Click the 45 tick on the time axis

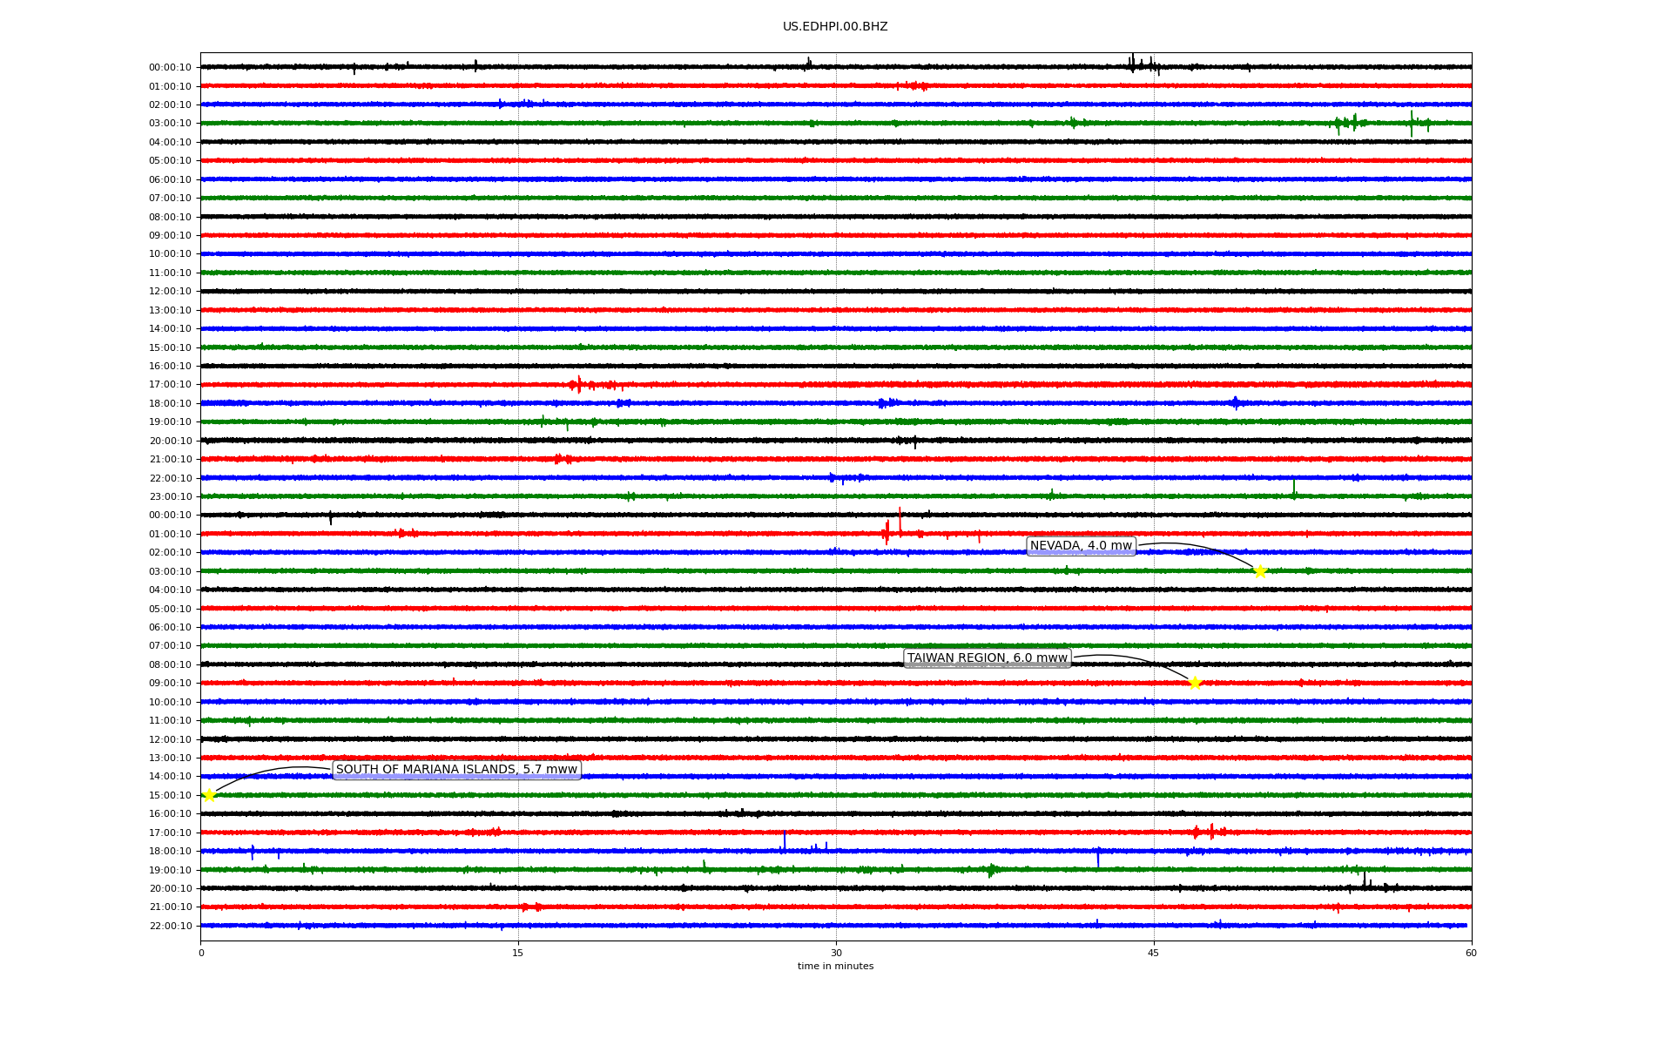pos(1154,953)
